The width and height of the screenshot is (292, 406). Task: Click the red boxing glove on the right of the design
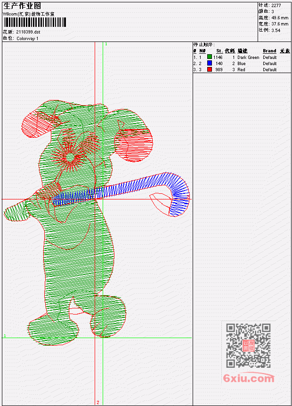133,145
